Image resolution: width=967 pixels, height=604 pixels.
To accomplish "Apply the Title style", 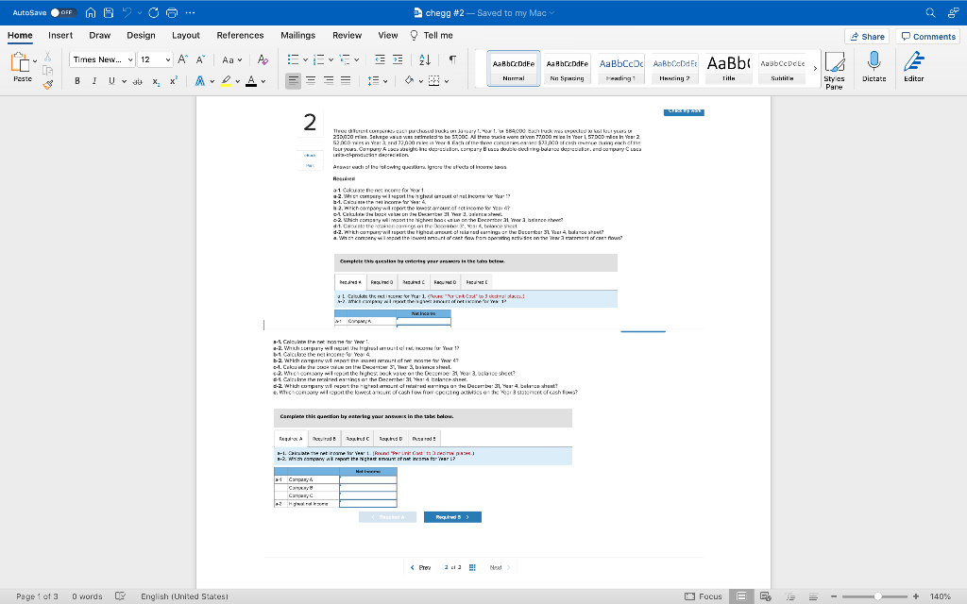I will (x=728, y=68).
